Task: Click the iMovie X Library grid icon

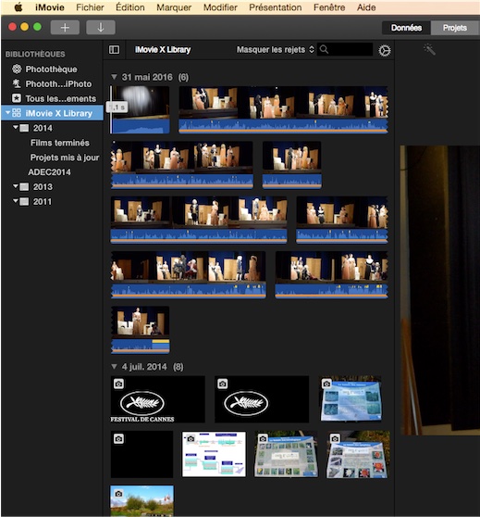Action: coord(17,113)
